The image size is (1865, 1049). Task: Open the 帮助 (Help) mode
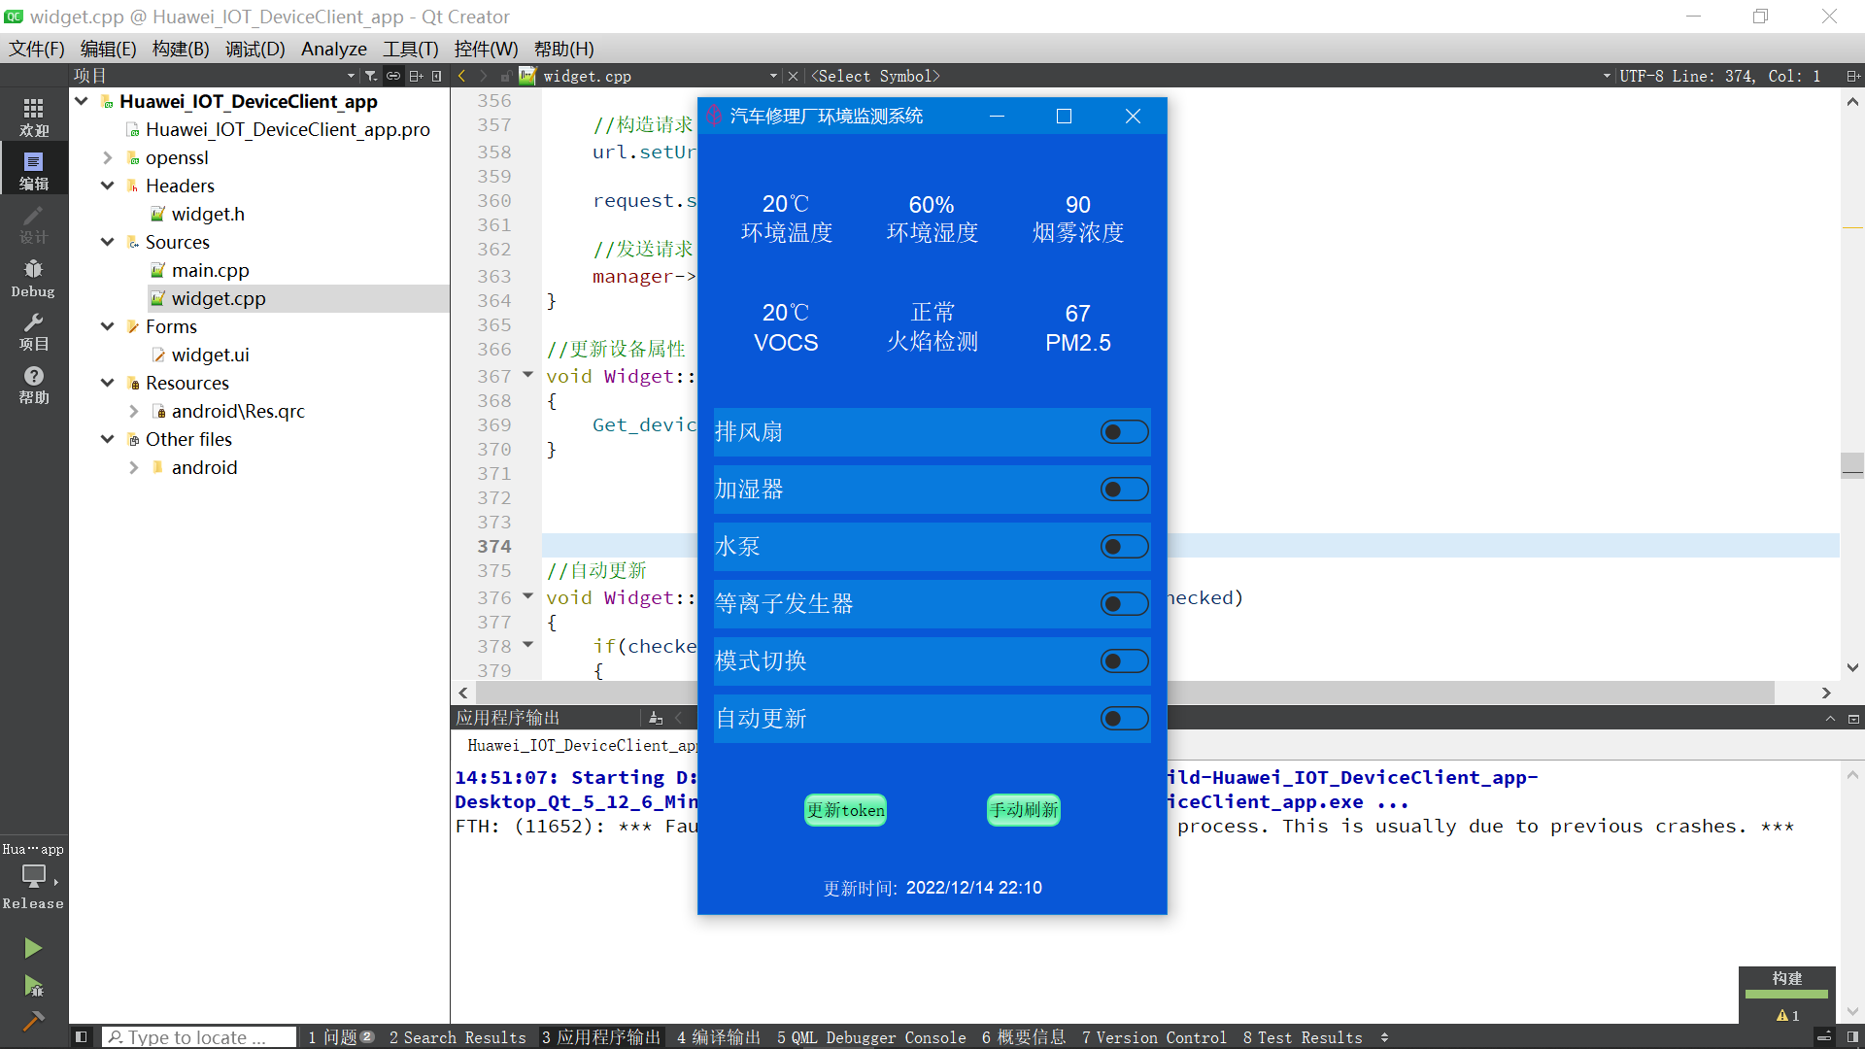[x=32, y=384]
